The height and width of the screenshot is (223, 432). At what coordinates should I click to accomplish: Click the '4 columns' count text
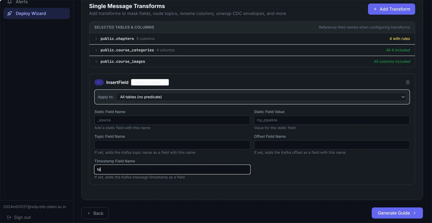pos(166,50)
